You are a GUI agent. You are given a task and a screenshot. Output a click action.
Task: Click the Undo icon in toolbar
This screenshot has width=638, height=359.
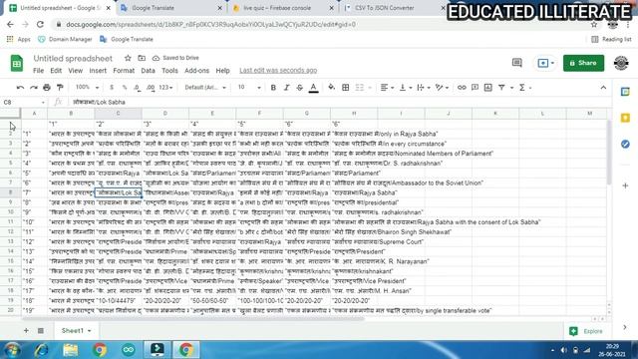[20, 88]
